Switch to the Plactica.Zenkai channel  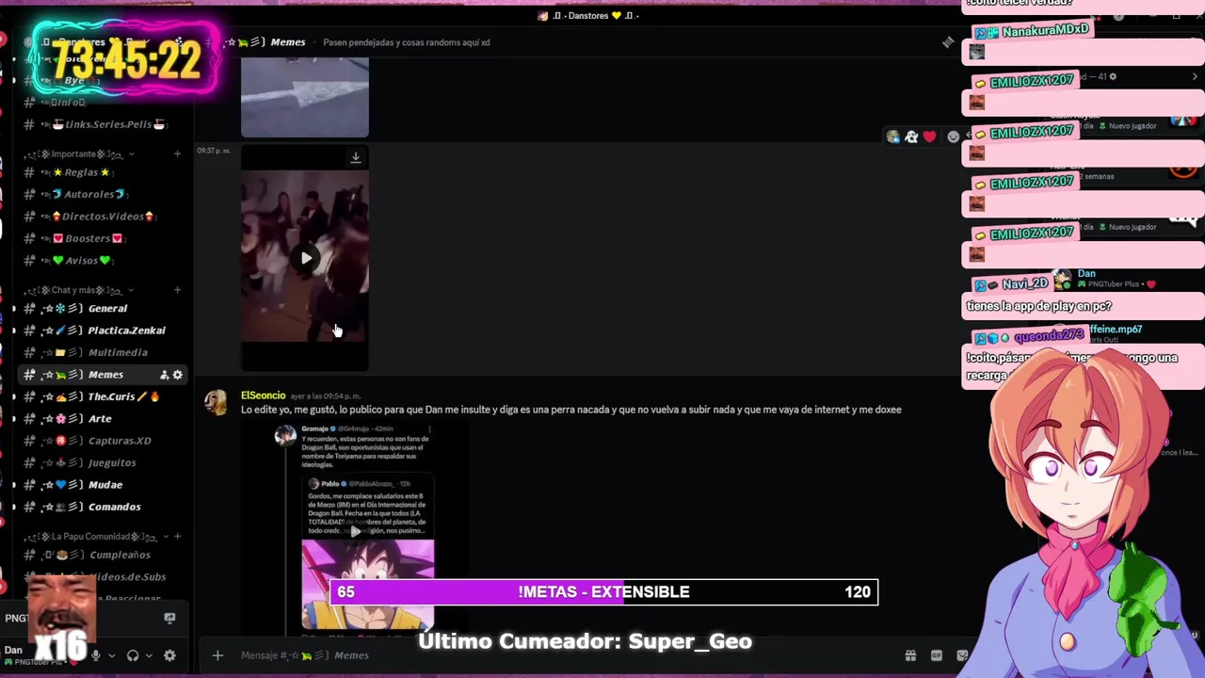[104, 331]
